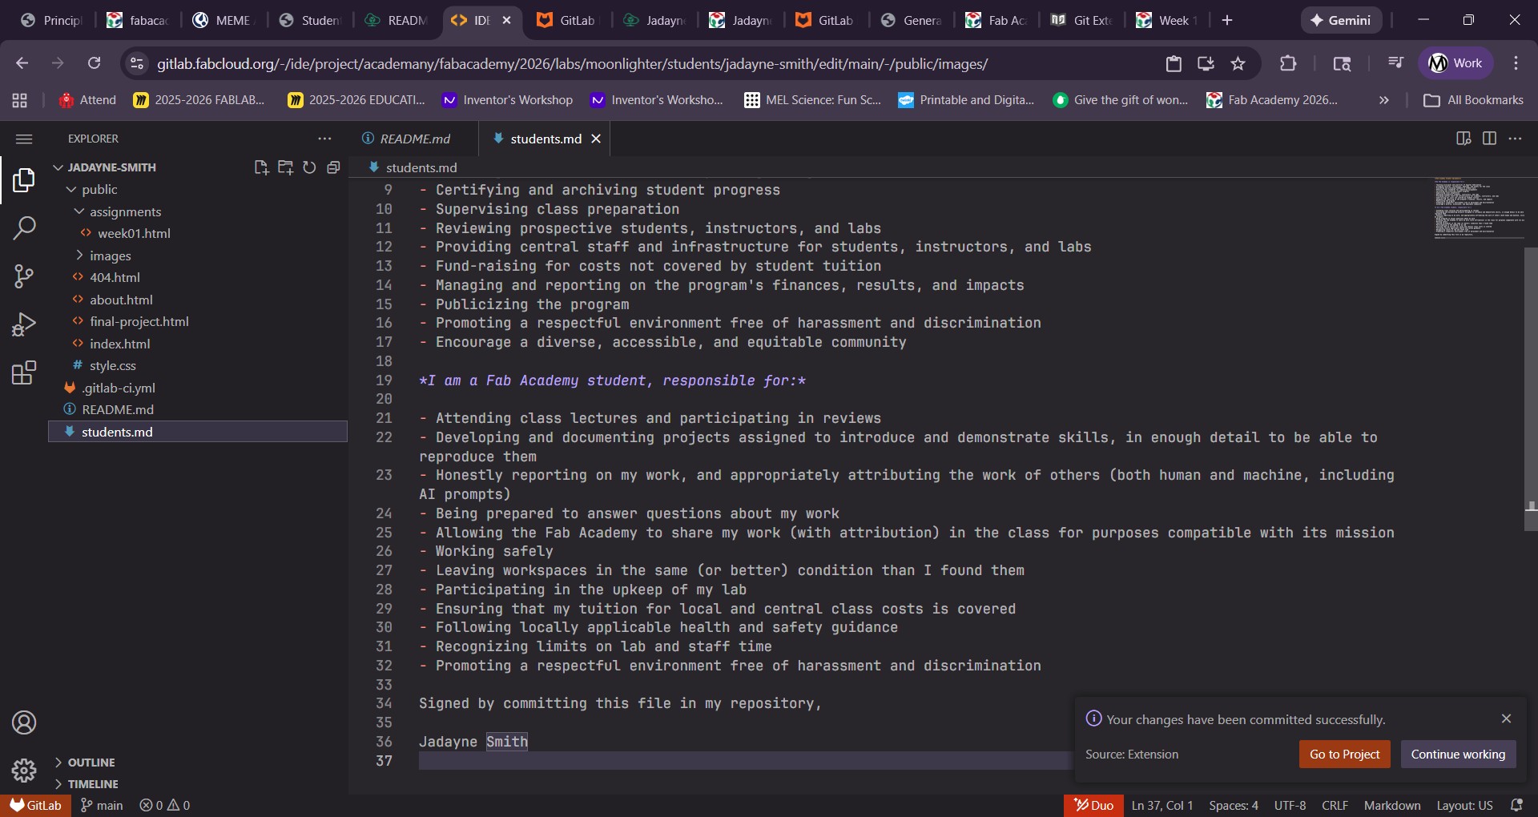The image size is (1538, 817).
Task: Open the Fab Academy 2026 bookmark
Action: point(1272,100)
